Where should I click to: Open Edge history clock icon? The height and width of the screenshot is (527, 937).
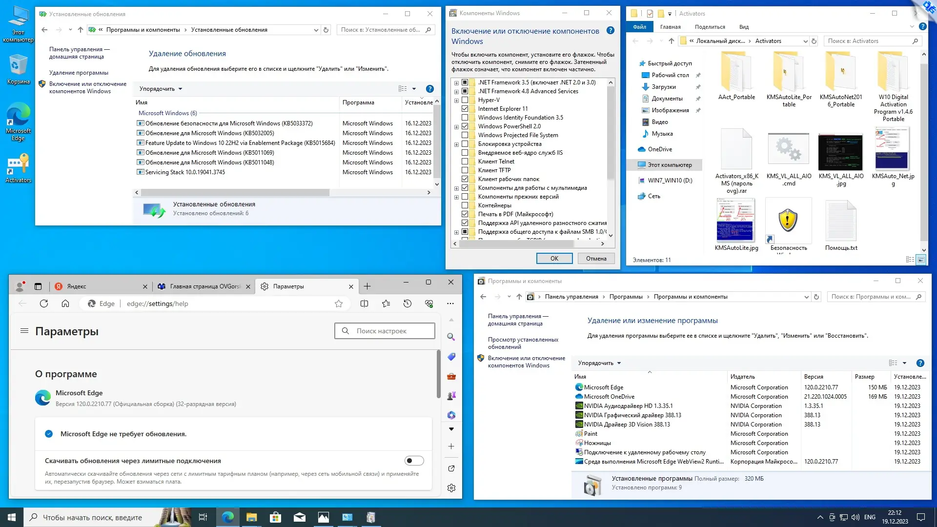407,304
